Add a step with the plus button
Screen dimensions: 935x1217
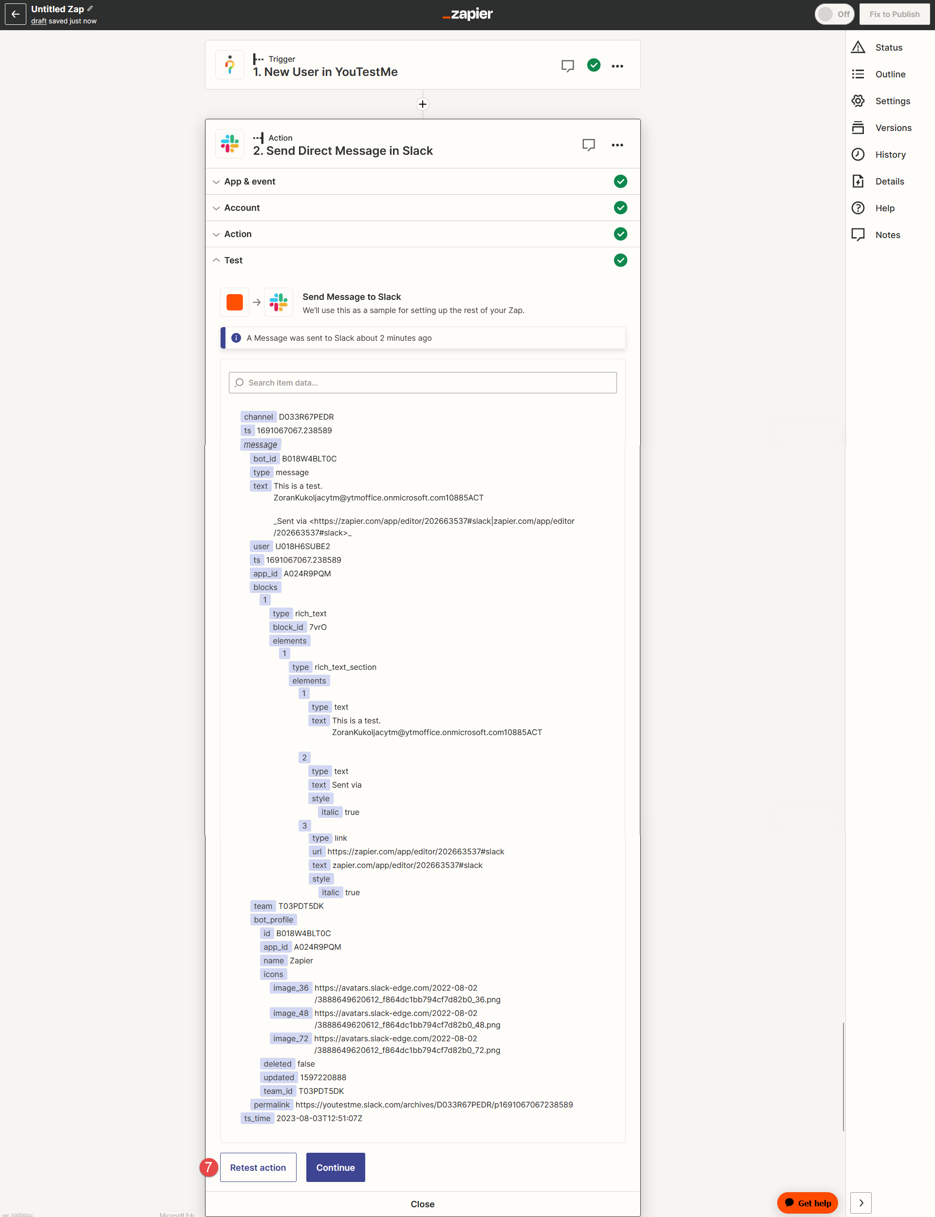(422, 104)
